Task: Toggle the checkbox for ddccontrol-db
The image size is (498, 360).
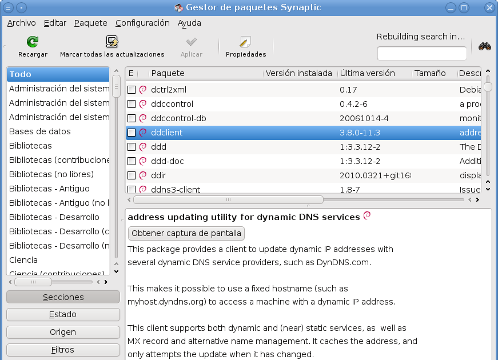Action: tap(132, 118)
